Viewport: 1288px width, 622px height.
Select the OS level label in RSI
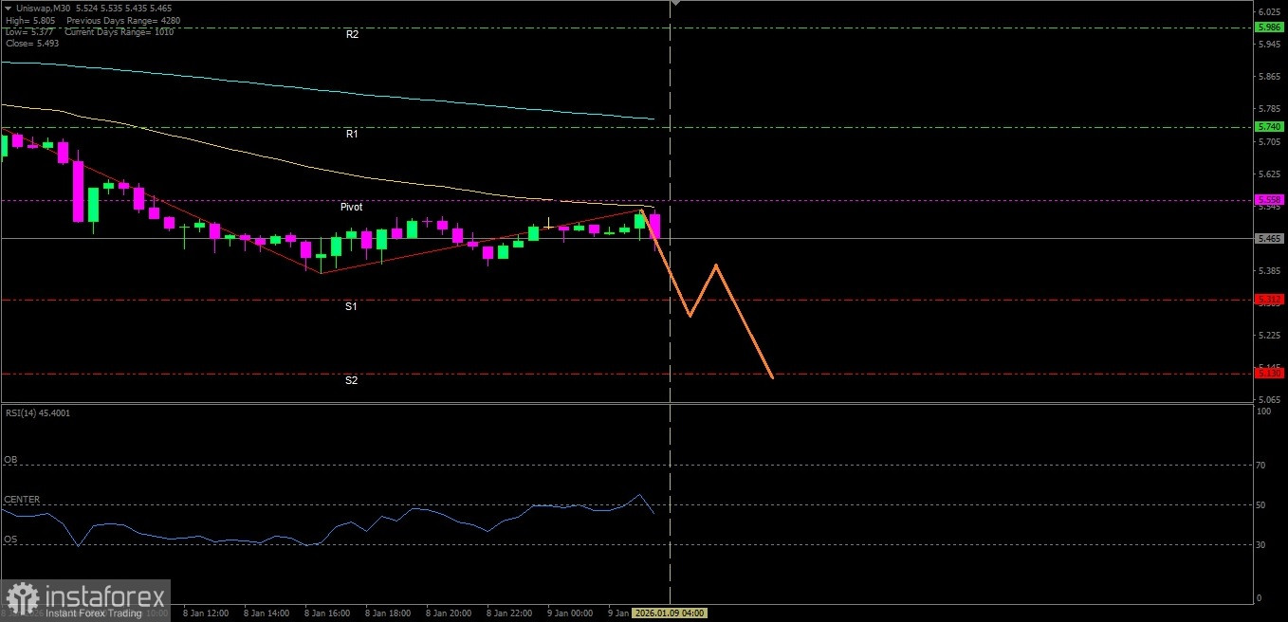pos(10,540)
